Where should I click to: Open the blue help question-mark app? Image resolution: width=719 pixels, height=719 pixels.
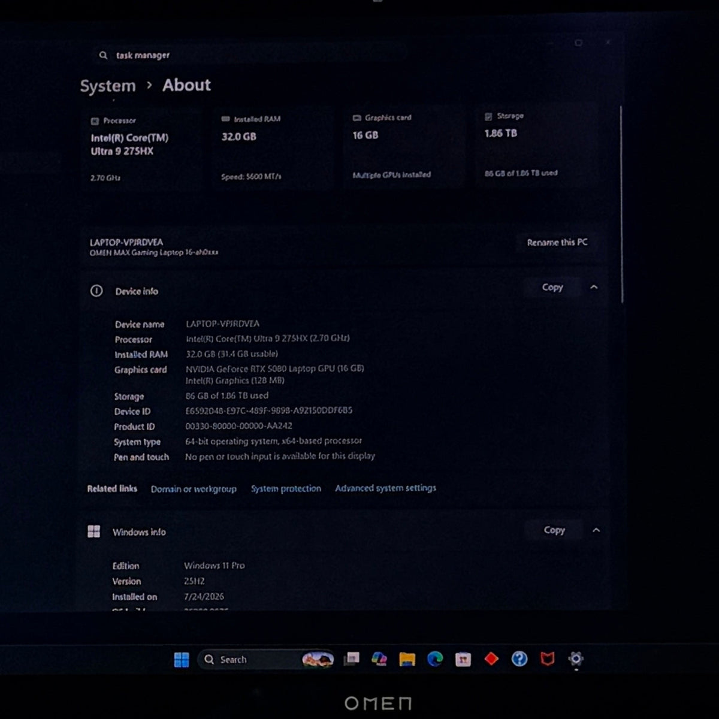click(519, 659)
